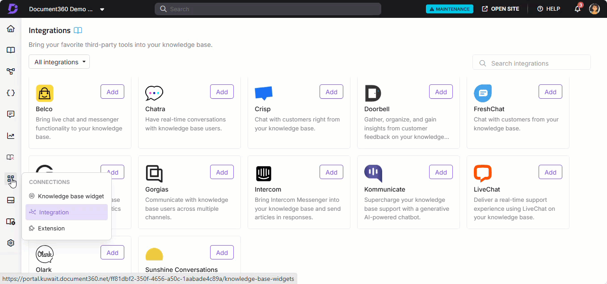Open the user profile avatar
607x284 pixels.
click(x=594, y=9)
